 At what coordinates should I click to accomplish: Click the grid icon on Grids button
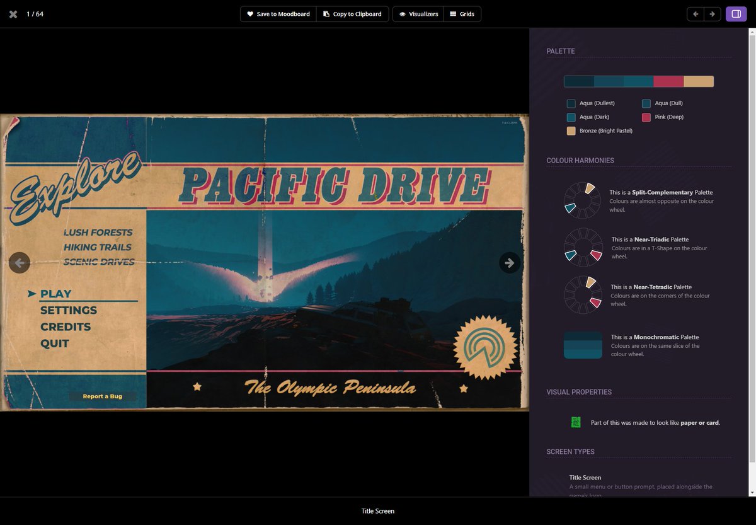453,14
